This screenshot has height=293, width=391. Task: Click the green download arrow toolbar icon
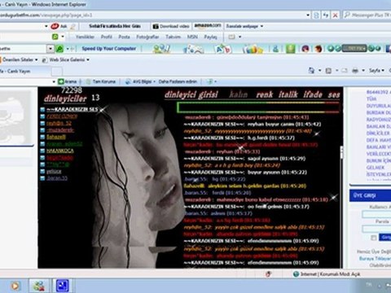click(x=290, y=49)
